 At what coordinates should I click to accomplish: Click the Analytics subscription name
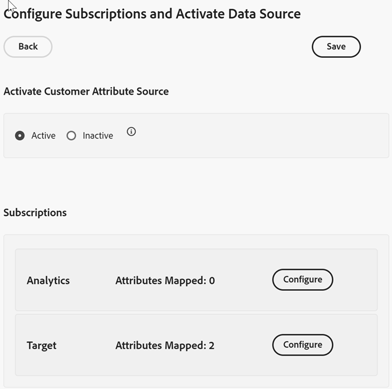pos(48,280)
